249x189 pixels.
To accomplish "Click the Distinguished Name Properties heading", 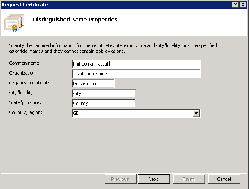I will pyautogui.click(x=75, y=20).
